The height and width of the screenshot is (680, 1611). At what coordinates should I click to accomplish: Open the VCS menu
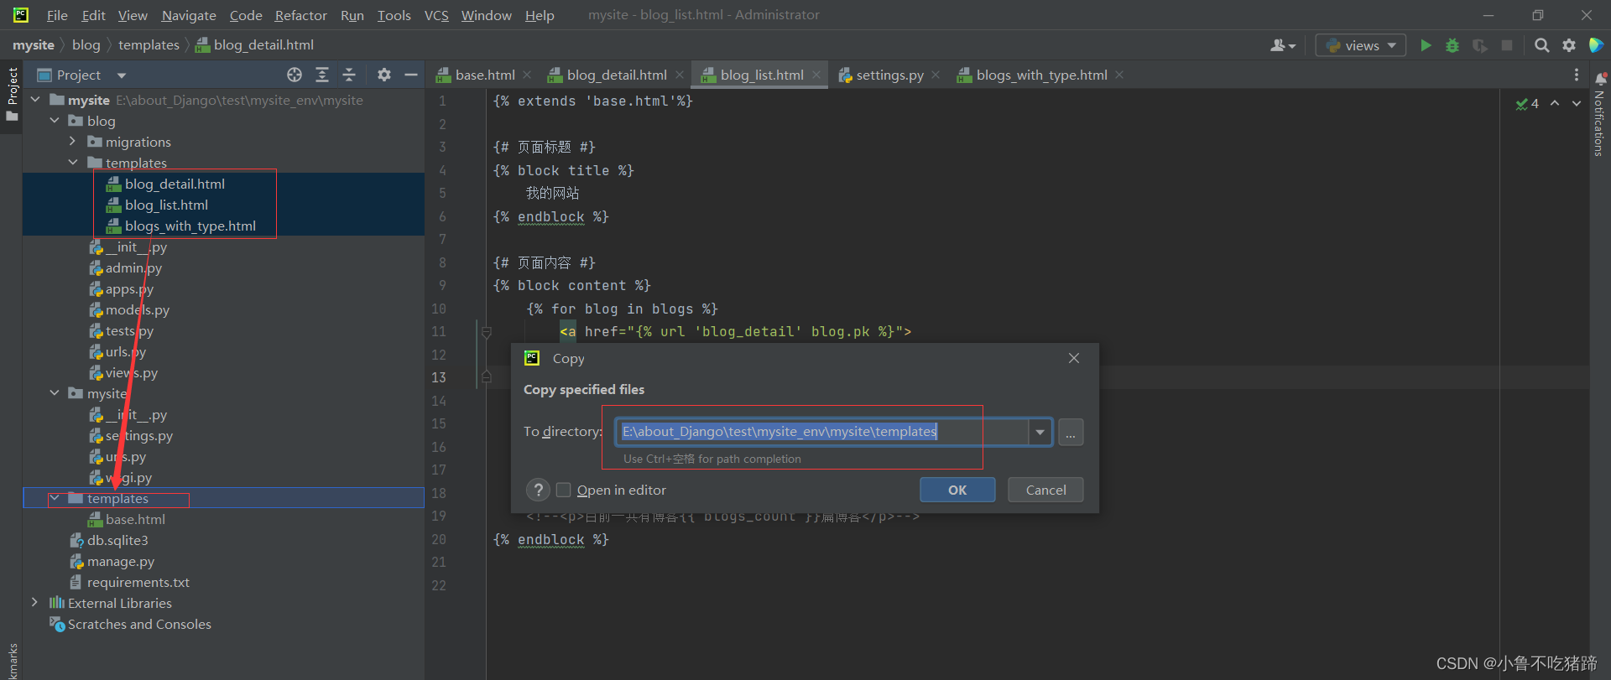pos(436,15)
